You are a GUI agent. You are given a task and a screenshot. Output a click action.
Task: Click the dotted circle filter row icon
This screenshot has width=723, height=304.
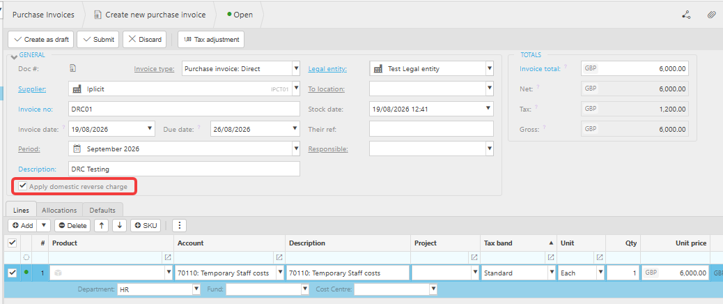(26, 257)
